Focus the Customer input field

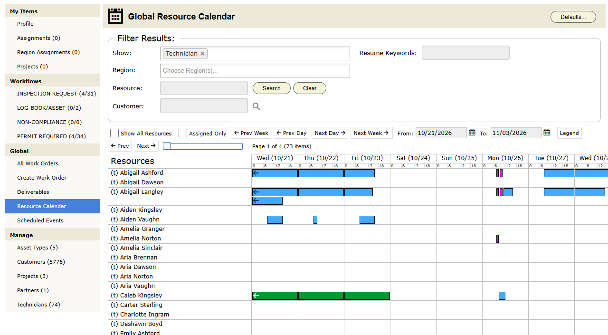tap(204, 106)
